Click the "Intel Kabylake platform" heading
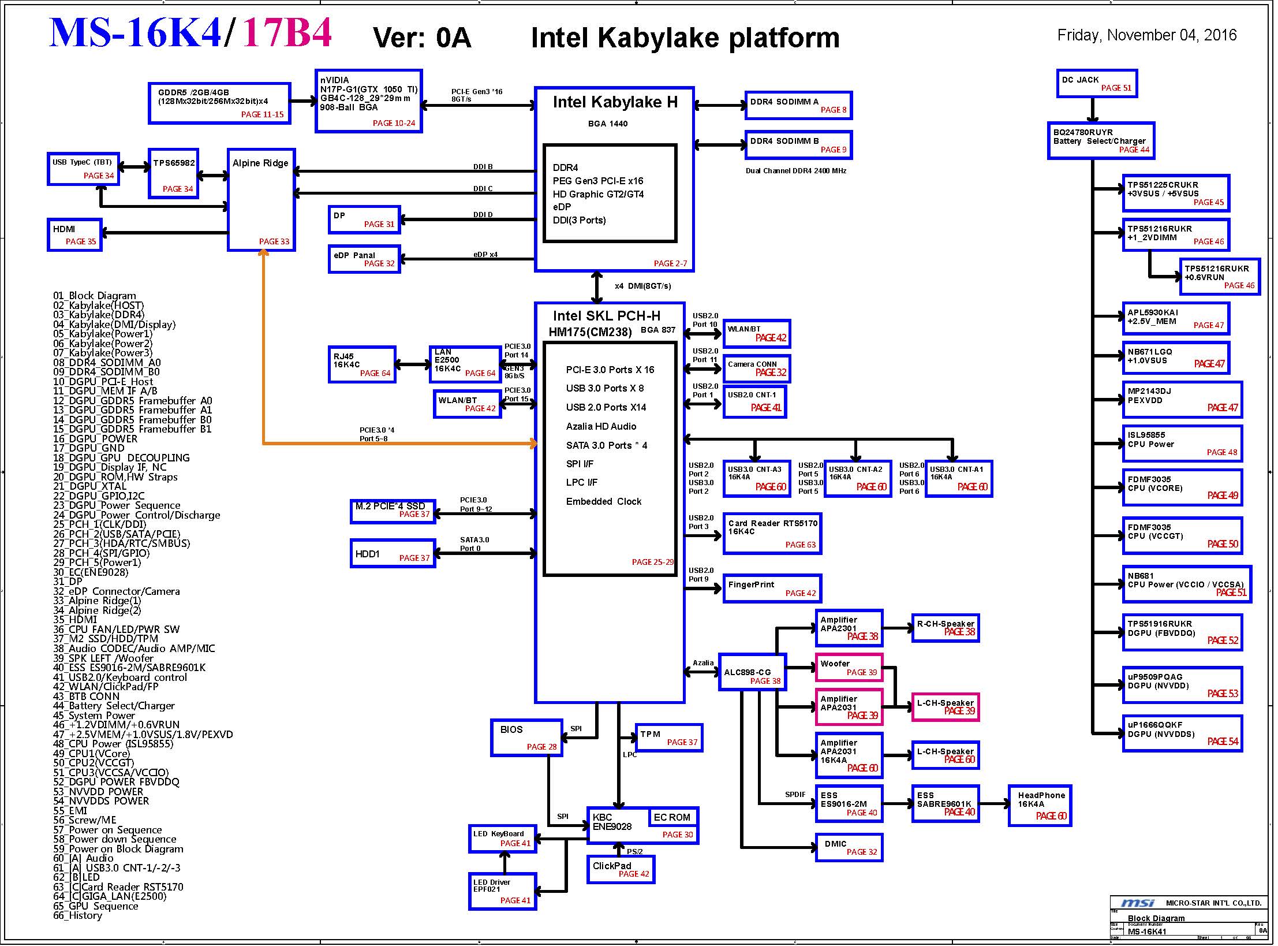The height and width of the screenshot is (946, 1278). (x=685, y=38)
